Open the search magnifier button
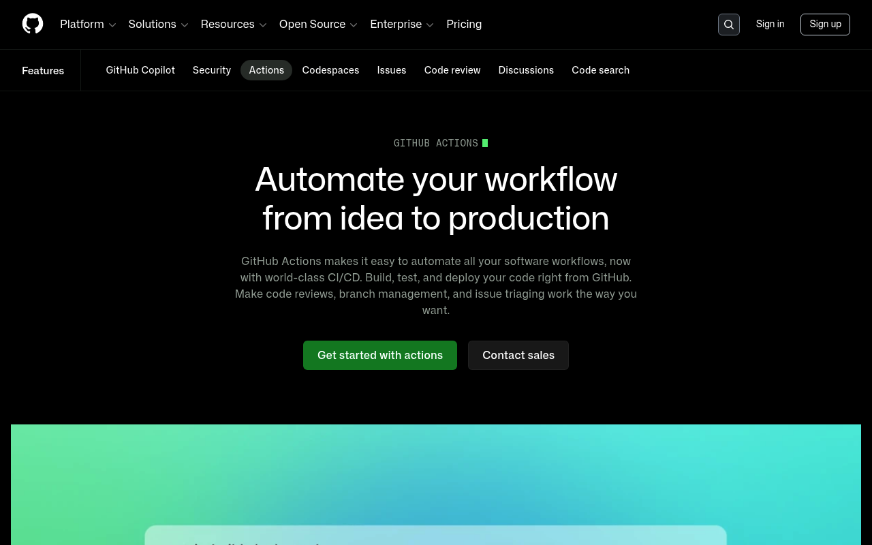The image size is (872, 545). pyautogui.click(x=729, y=25)
